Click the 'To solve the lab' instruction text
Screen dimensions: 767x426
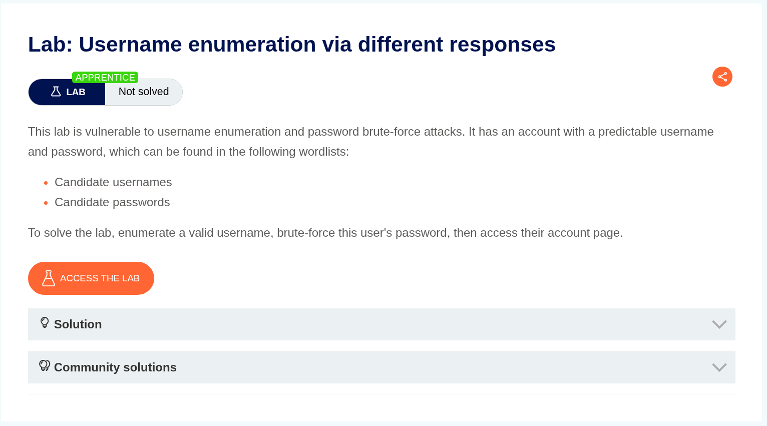click(325, 233)
